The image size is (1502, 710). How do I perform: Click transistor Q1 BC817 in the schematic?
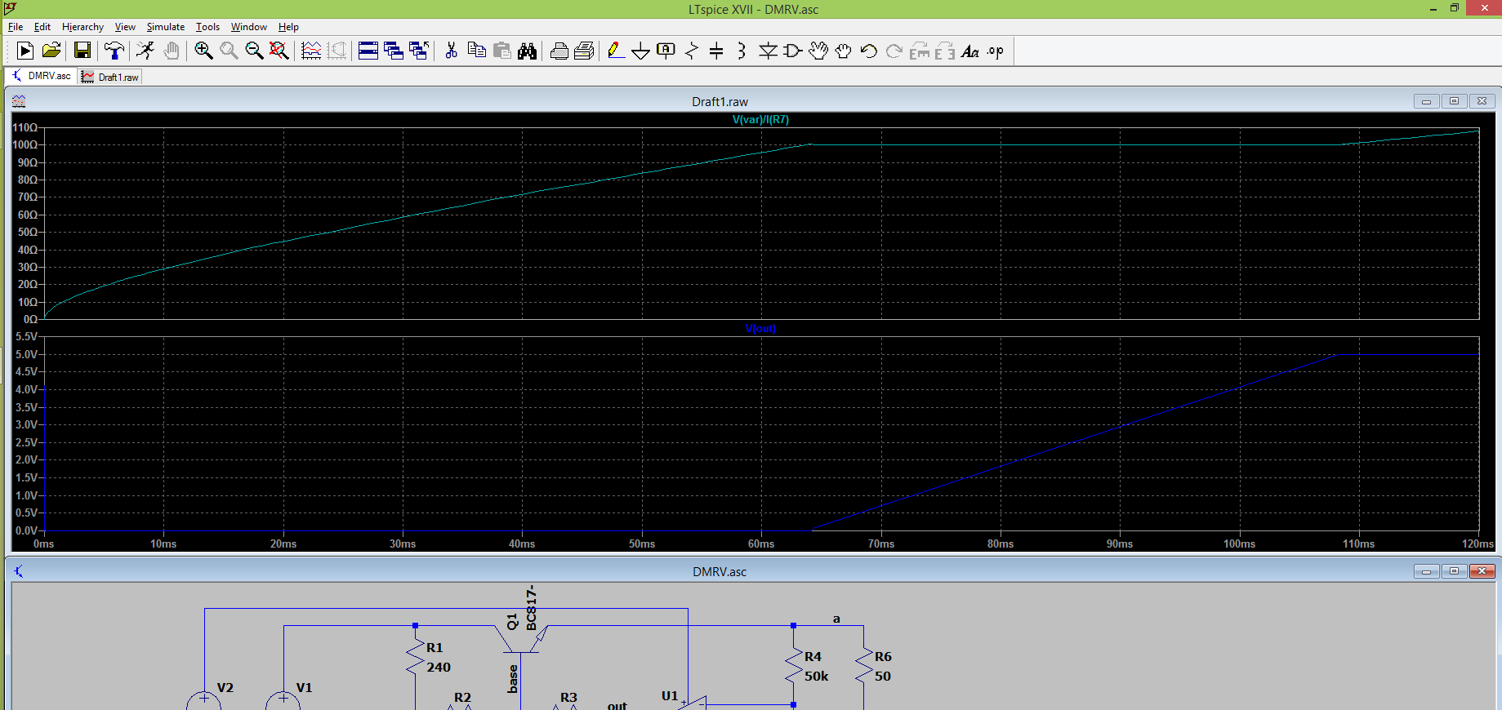point(521,638)
